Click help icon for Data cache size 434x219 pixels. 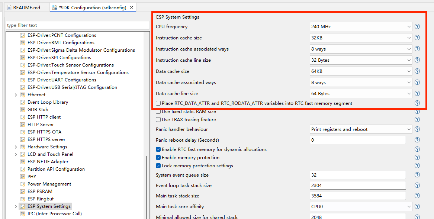417,71
